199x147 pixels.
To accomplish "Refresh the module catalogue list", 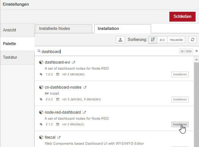I will [x=193, y=40].
